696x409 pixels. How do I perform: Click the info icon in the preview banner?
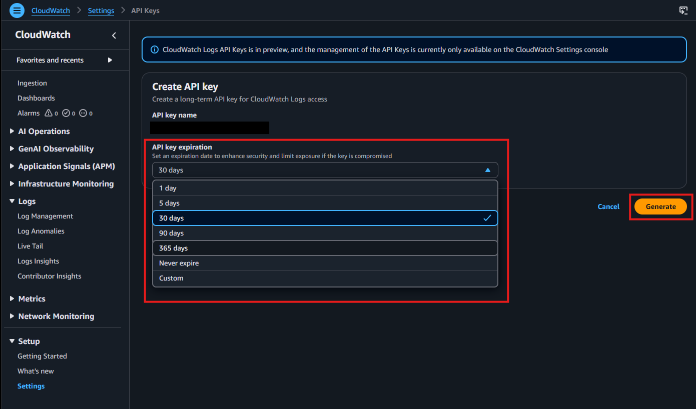pos(155,49)
